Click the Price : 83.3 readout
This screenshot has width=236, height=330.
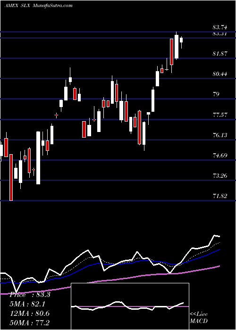pyautogui.click(x=30, y=295)
